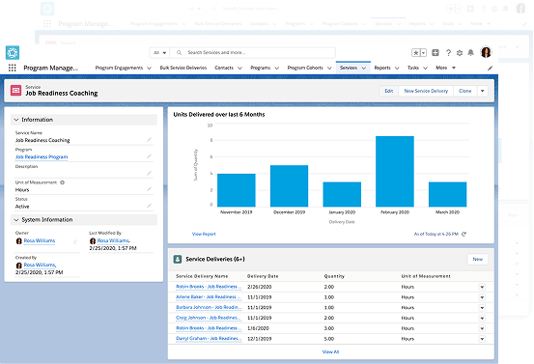534x364 pixels.
Task: Open the All search scope dropdown
Action: (x=159, y=53)
